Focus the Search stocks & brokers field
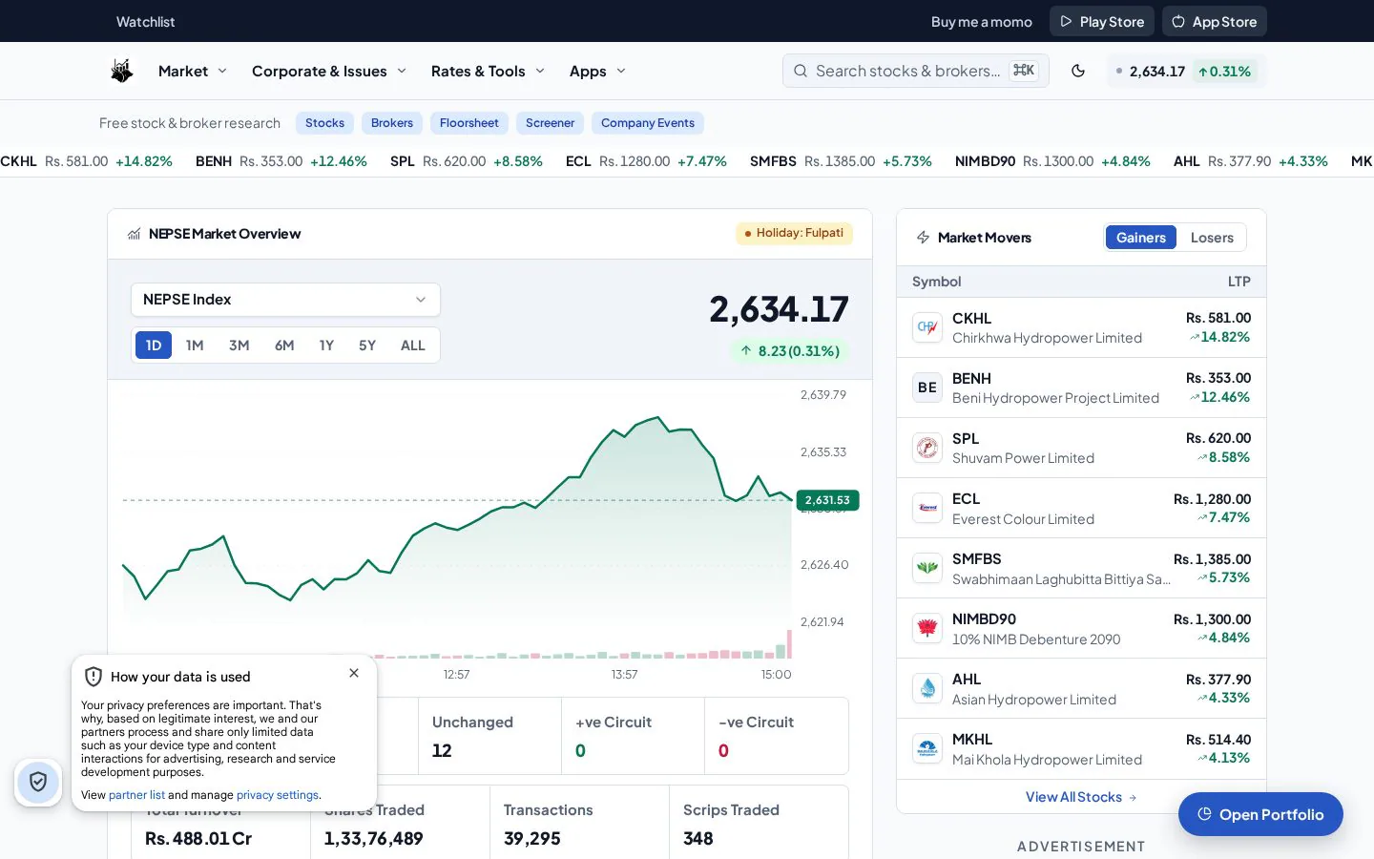 (916, 71)
